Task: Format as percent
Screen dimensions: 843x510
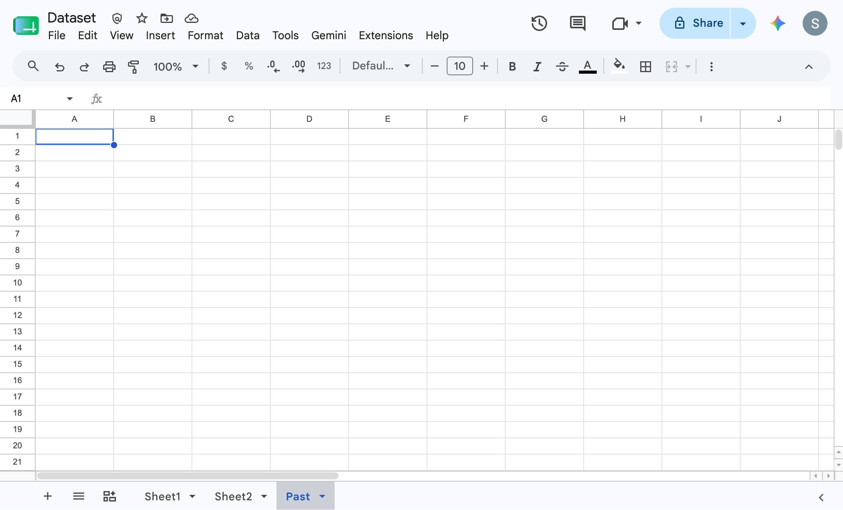Action: point(249,66)
